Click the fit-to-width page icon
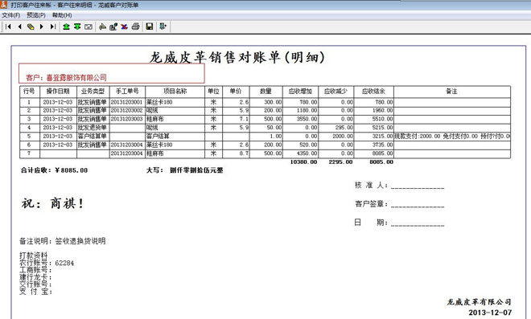The image size is (531, 319). tap(88, 27)
